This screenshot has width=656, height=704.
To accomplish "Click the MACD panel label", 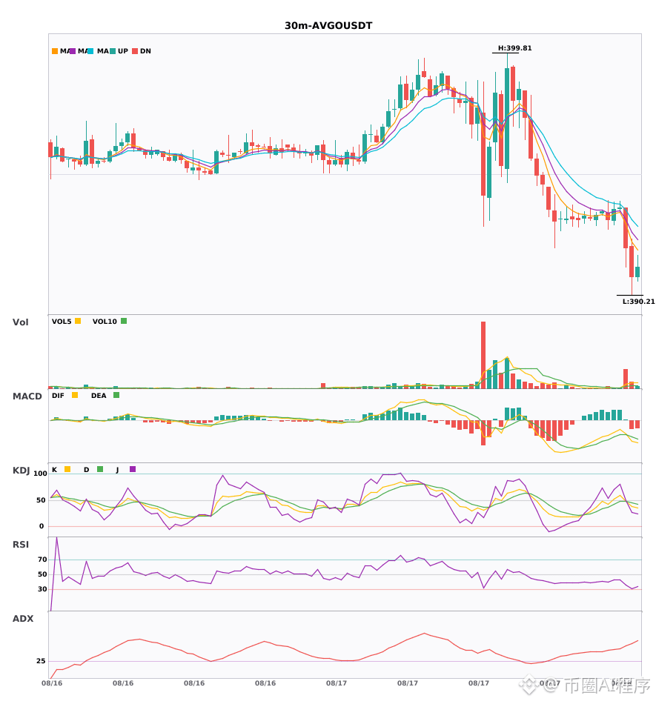I will [27, 396].
